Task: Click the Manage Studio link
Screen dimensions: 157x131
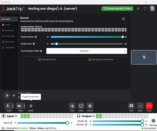Action: [47, 59]
